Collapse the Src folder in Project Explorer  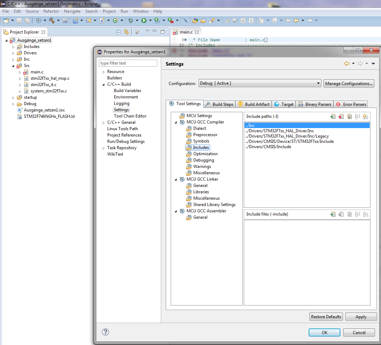coord(13,66)
